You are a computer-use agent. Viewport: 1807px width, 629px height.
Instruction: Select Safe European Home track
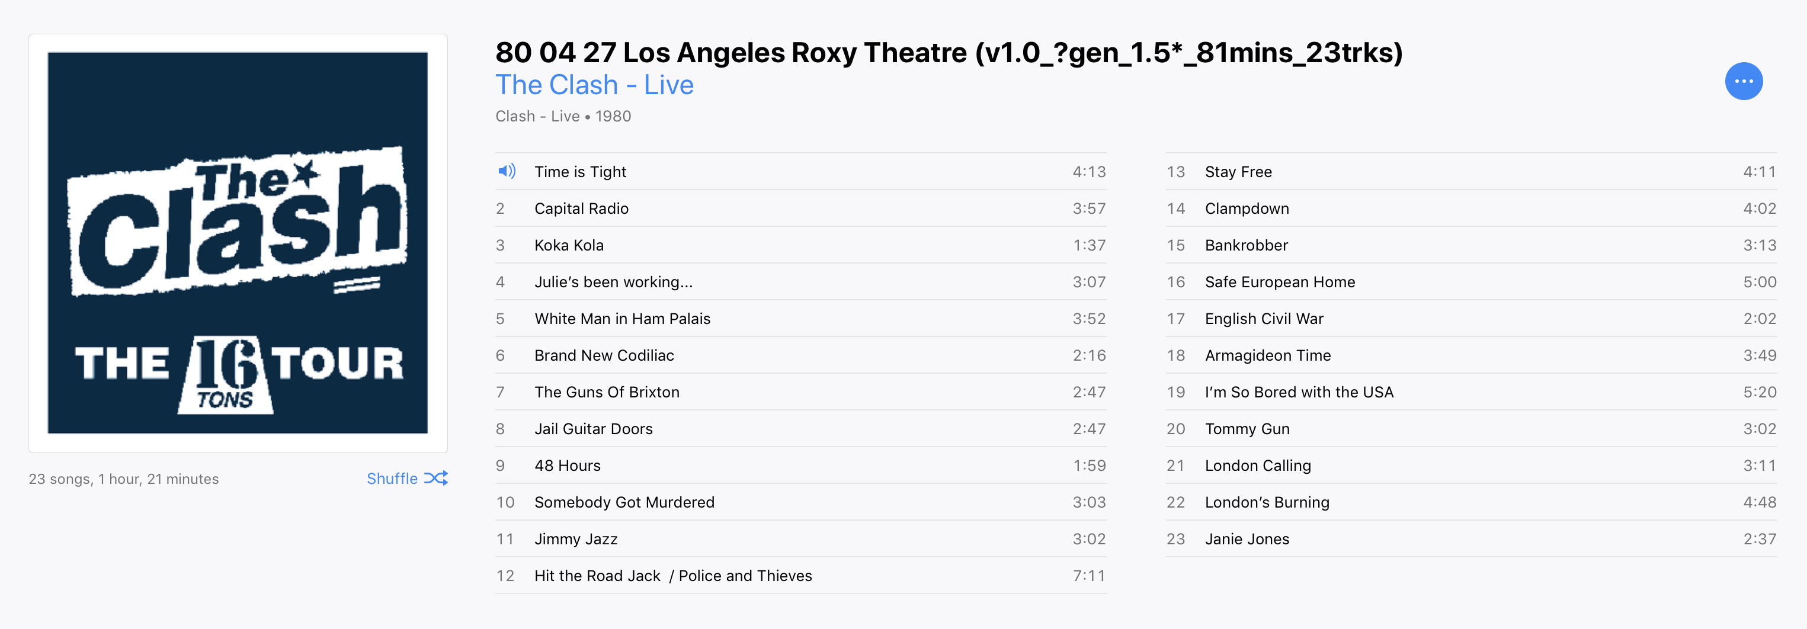pyautogui.click(x=1471, y=282)
